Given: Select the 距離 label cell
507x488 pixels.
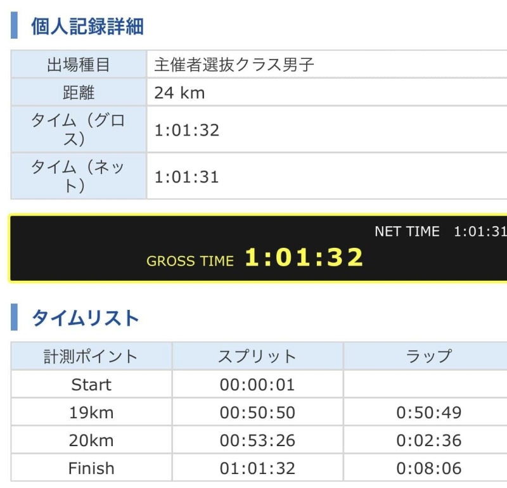Looking at the screenshot, I should point(79,93).
